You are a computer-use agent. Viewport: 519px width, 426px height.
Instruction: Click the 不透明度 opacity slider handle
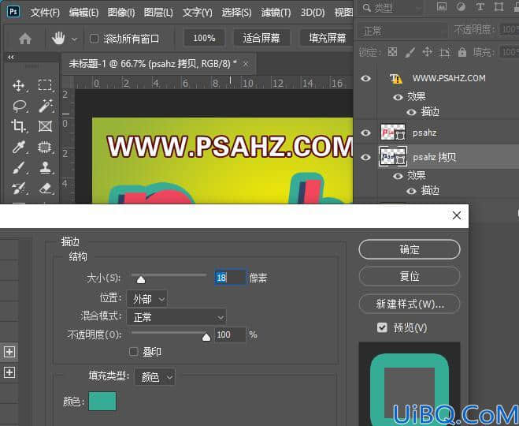206,337
